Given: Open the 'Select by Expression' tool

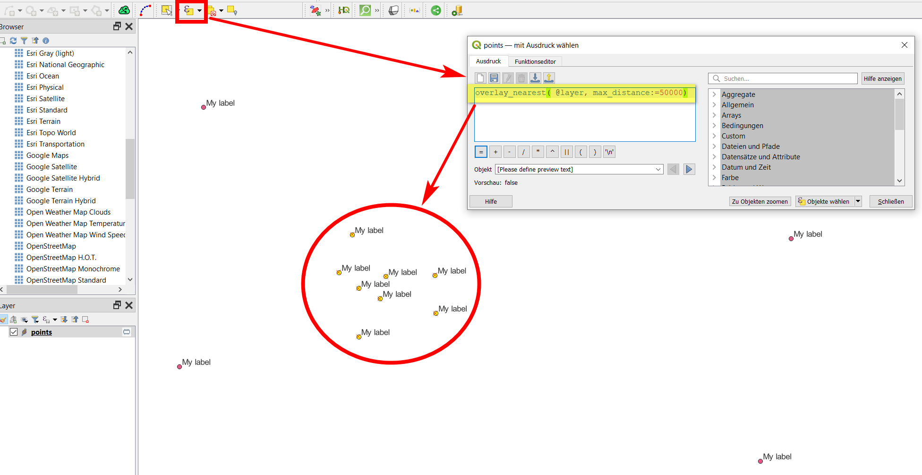Looking at the screenshot, I should (x=188, y=10).
